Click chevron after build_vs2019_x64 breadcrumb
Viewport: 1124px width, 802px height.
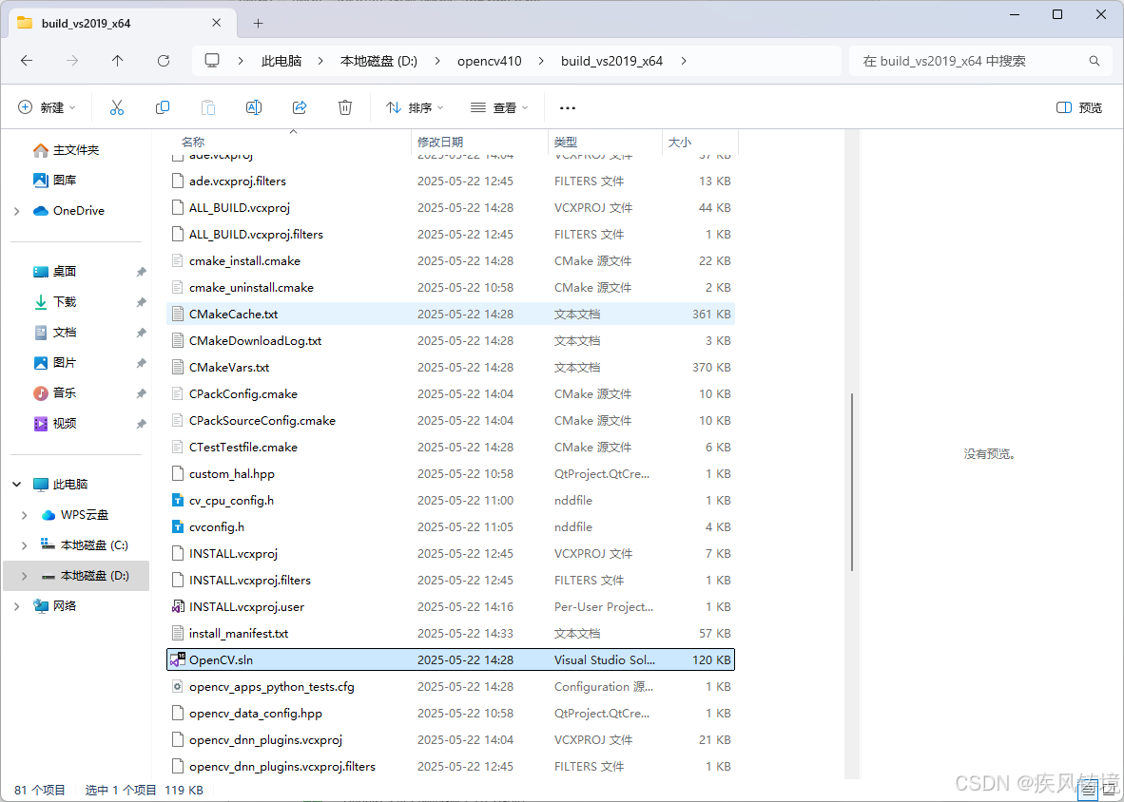[x=684, y=61]
